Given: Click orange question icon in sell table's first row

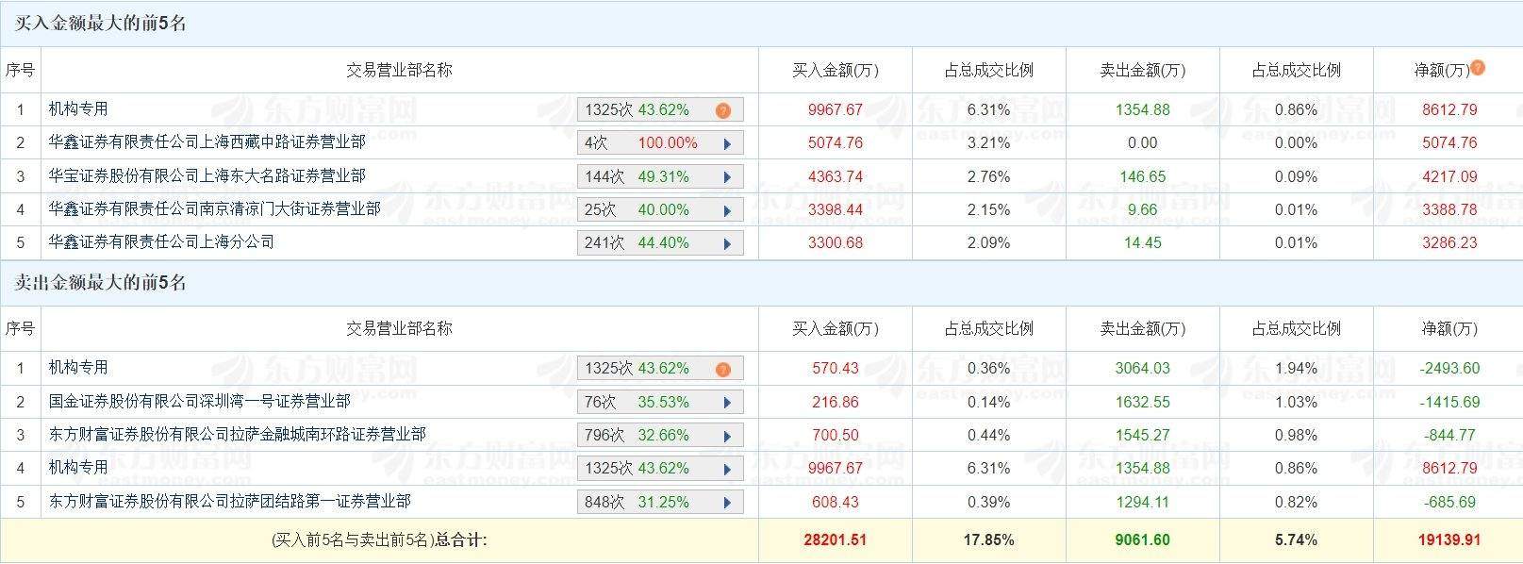Looking at the screenshot, I should click(723, 369).
